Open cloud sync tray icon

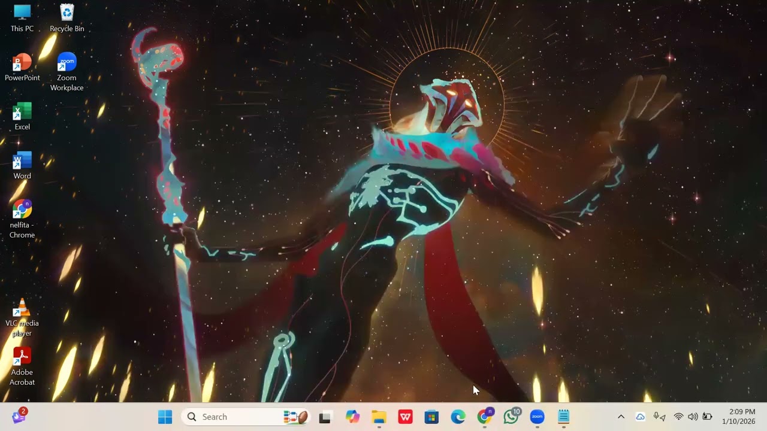640,417
